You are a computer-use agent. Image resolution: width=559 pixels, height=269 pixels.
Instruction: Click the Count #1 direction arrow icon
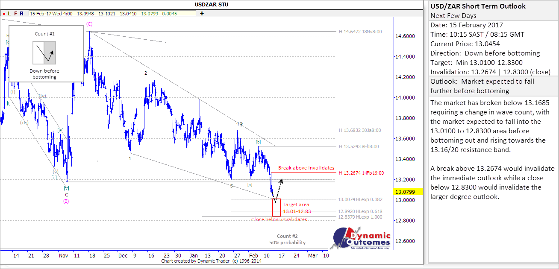[44, 53]
